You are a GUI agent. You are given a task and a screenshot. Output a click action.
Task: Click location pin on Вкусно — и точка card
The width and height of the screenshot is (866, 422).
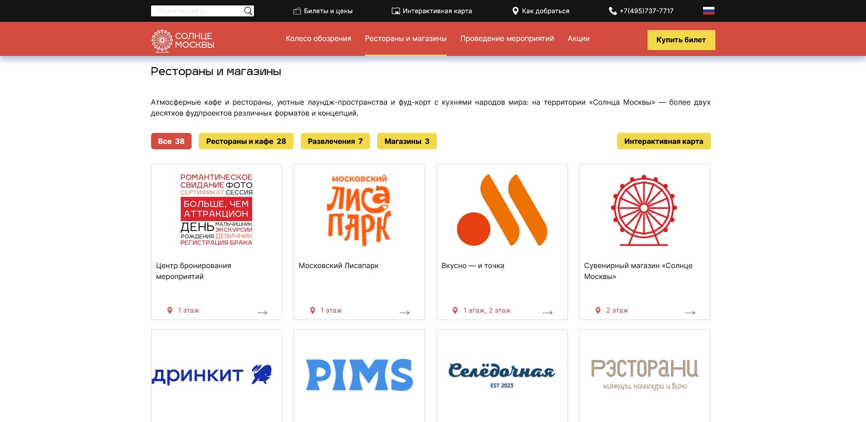[455, 310]
